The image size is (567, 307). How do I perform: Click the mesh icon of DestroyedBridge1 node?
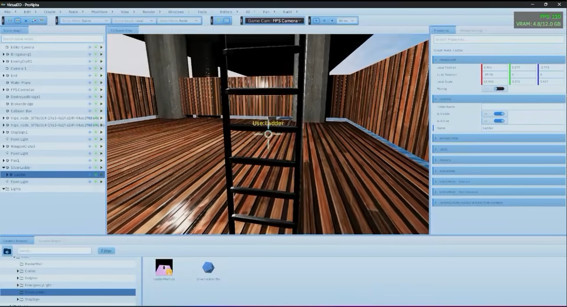8,97
